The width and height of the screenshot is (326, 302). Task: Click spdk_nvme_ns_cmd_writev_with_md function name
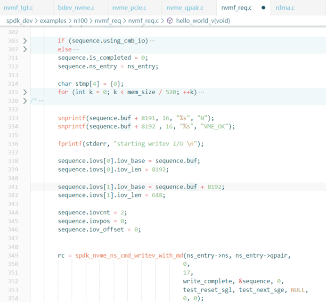coord(129,255)
